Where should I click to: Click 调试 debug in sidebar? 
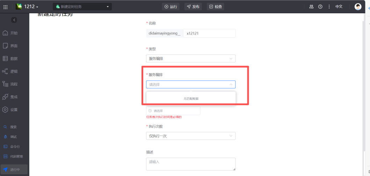10,137
